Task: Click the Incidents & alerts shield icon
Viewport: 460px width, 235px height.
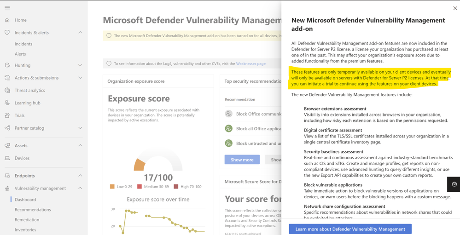Action: tap(7, 33)
